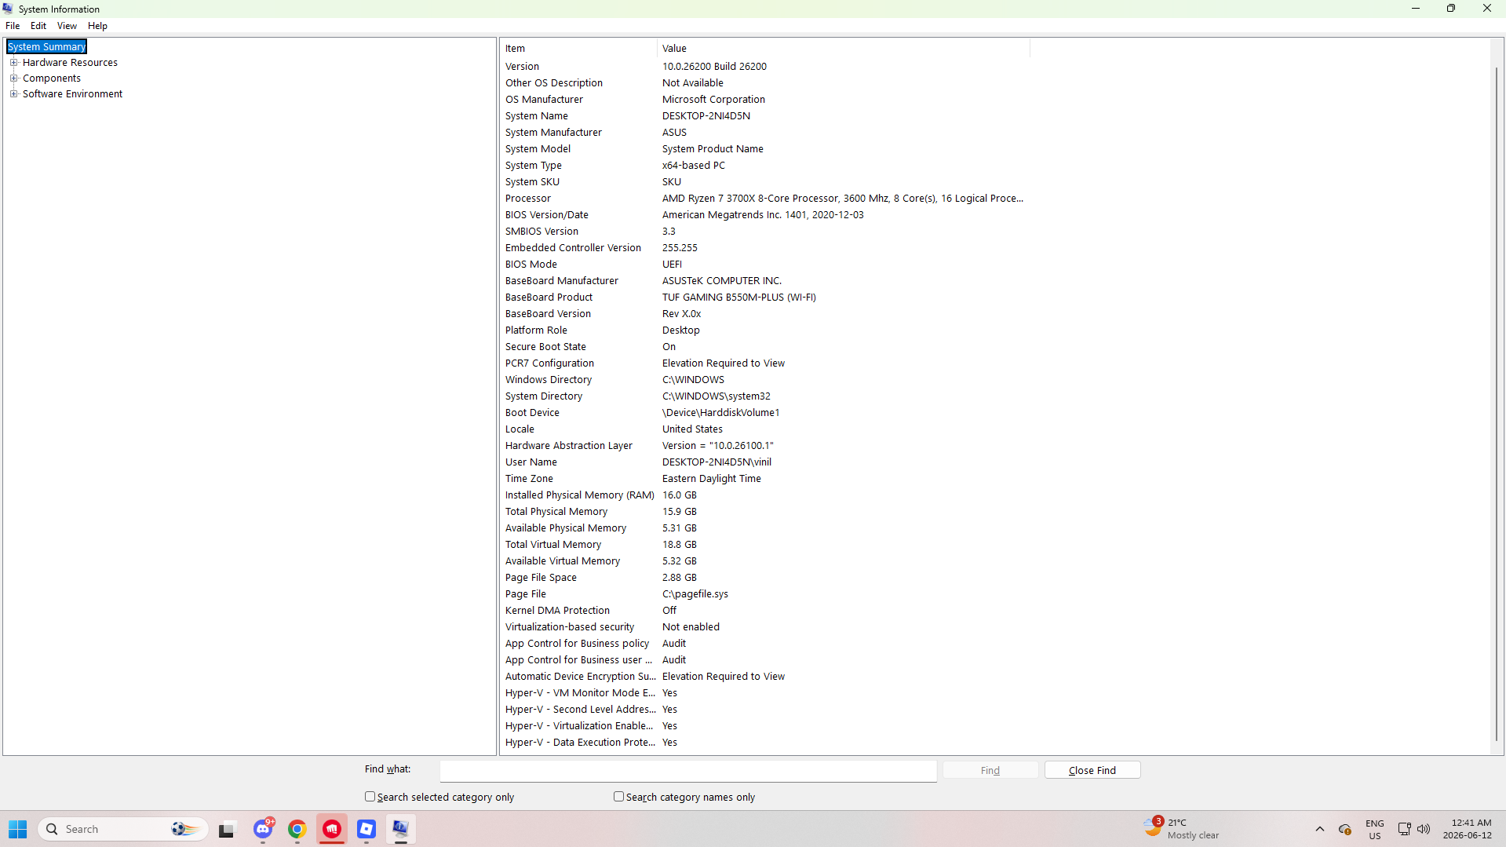
Task: Click the search highlight icon in the taskbar search
Action: click(184, 829)
